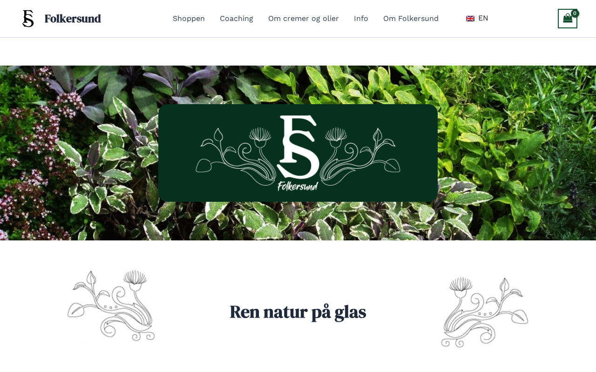Image resolution: width=596 pixels, height=372 pixels.
Task: Click the left floral illustration below banner
Action: (x=110, y=306)
